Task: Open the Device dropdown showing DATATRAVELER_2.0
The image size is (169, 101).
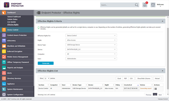Action: coord(91,49)
